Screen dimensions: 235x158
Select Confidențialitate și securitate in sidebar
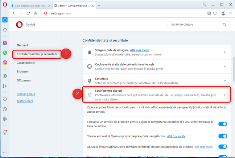point(37,54)
